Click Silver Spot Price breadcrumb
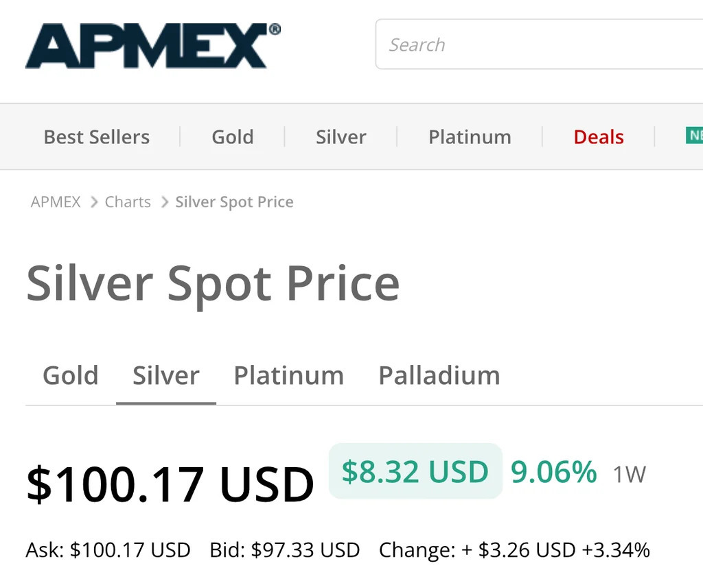The height and width of the screenshot is (568, 703). point(234,202)
